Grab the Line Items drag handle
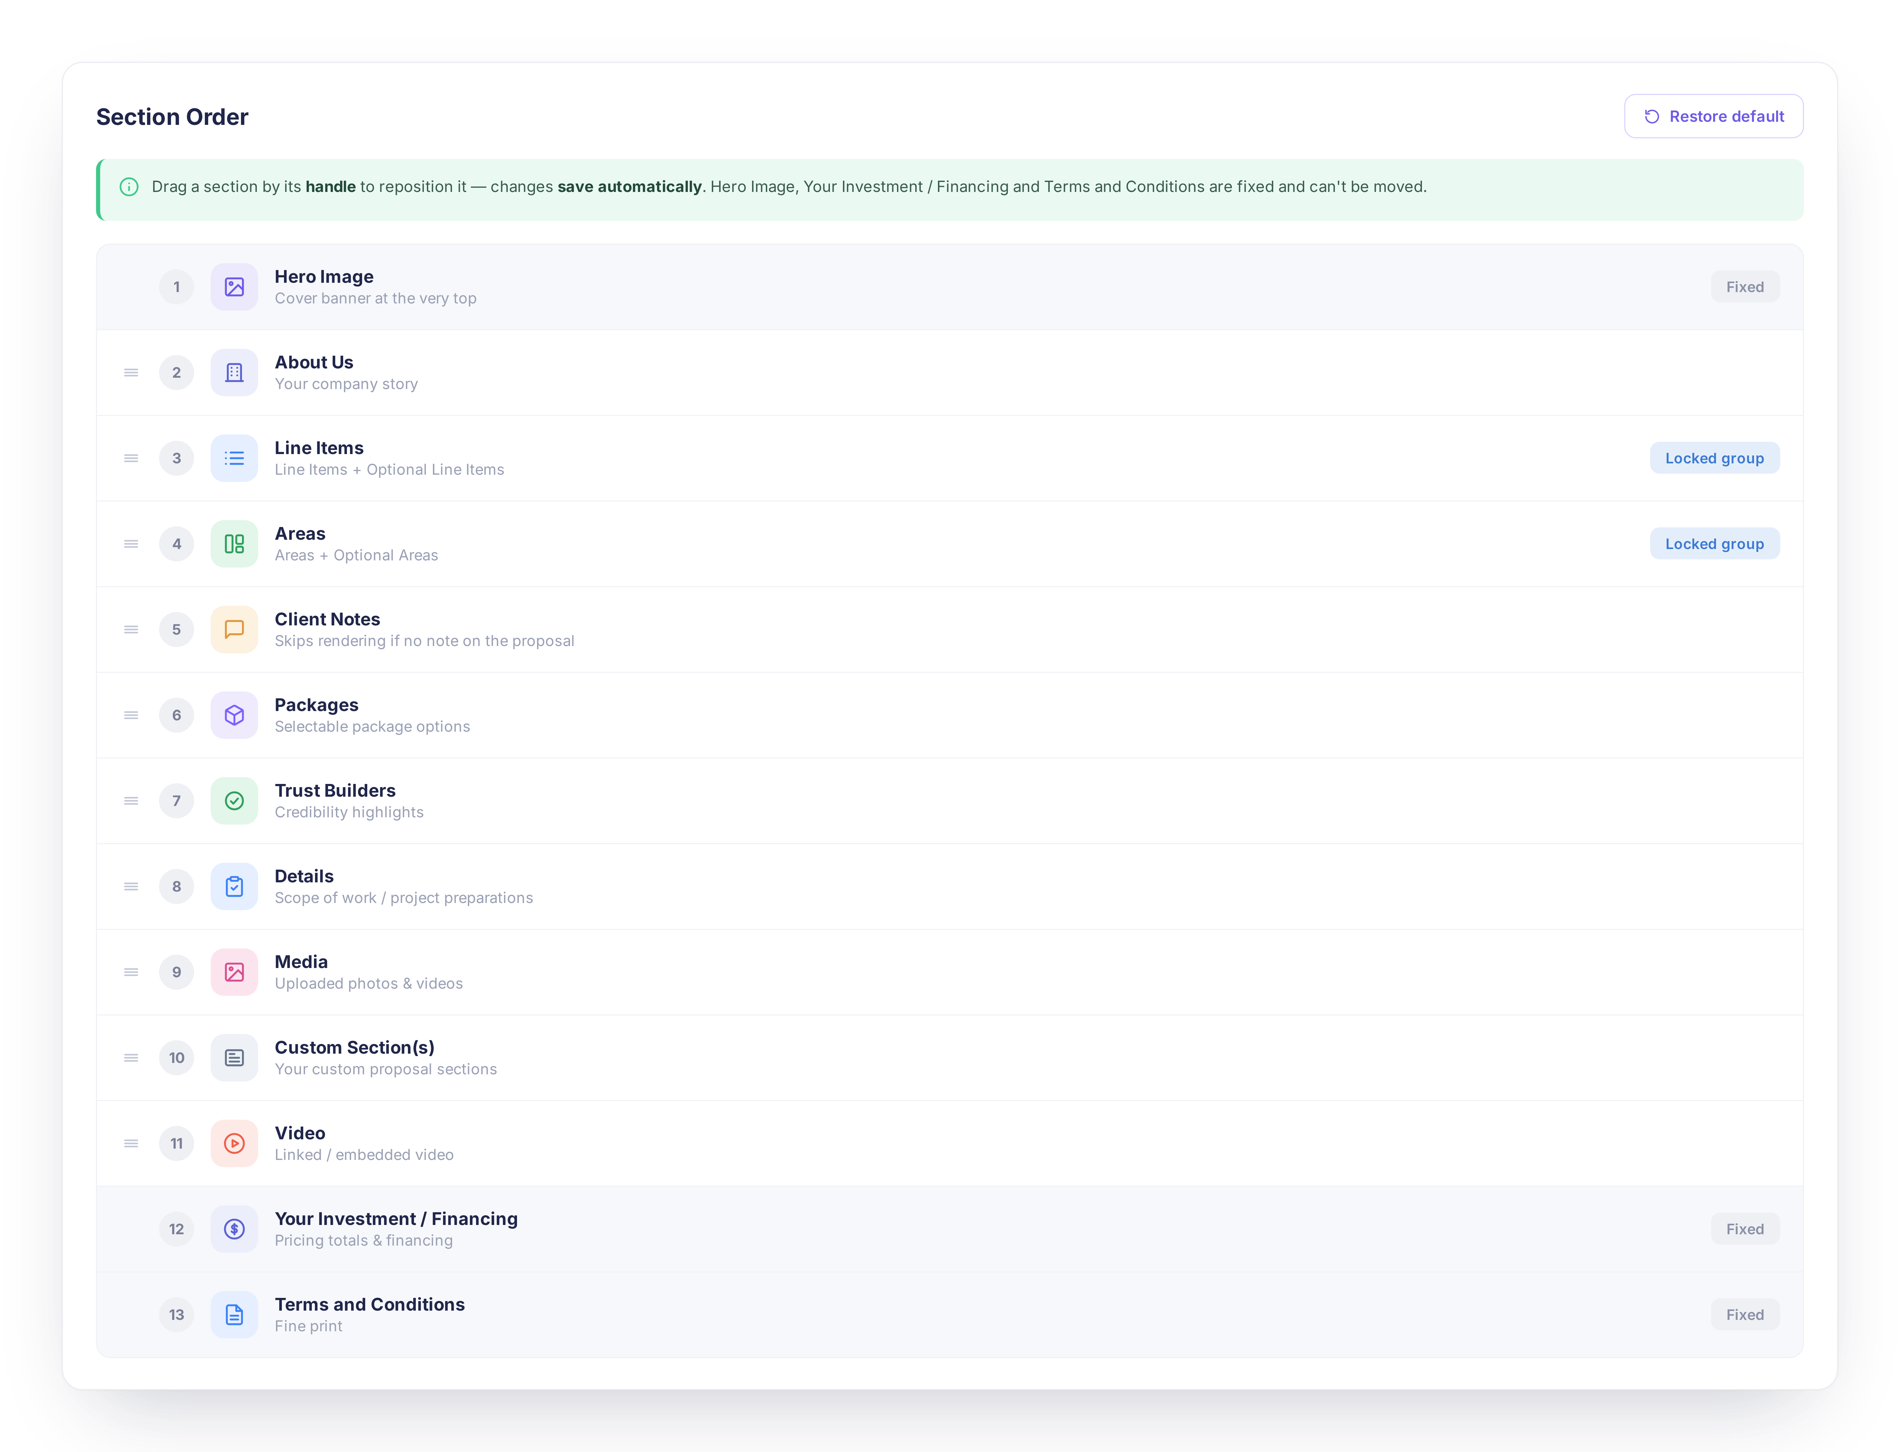The image size is (1900, 1452). point(131,458)
